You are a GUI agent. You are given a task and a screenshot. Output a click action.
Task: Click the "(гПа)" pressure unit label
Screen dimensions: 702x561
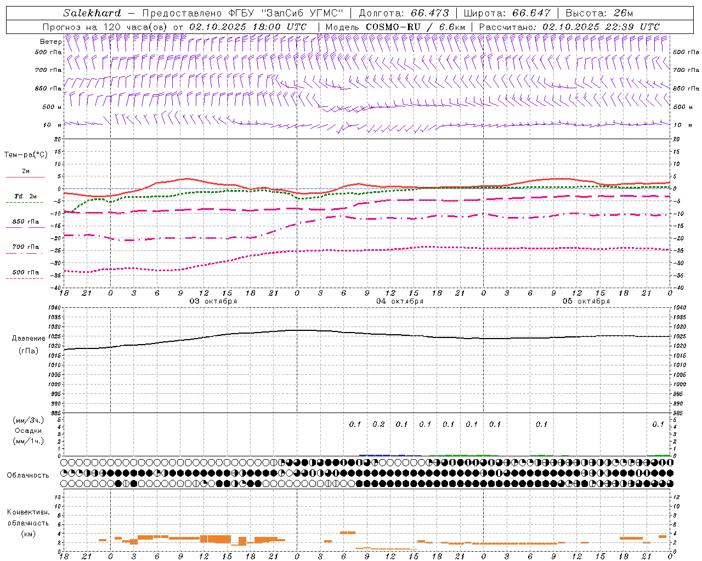[29, 351]
